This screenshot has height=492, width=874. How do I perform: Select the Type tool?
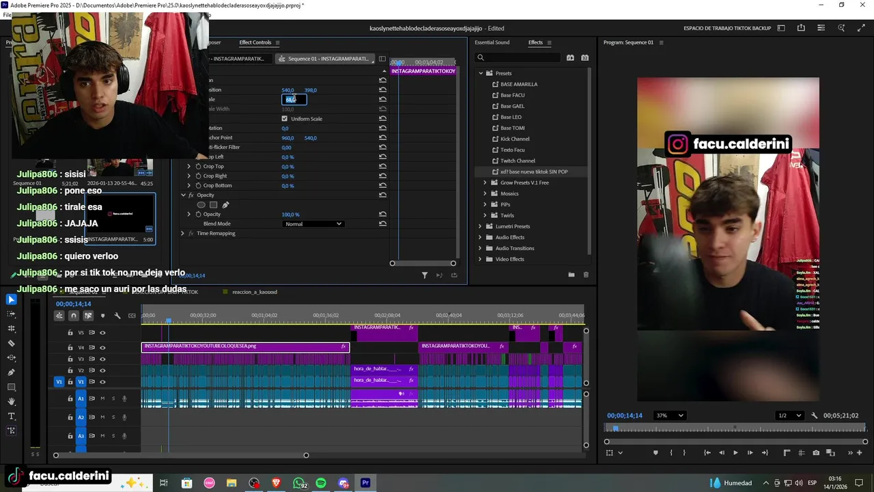click(11, 416)
